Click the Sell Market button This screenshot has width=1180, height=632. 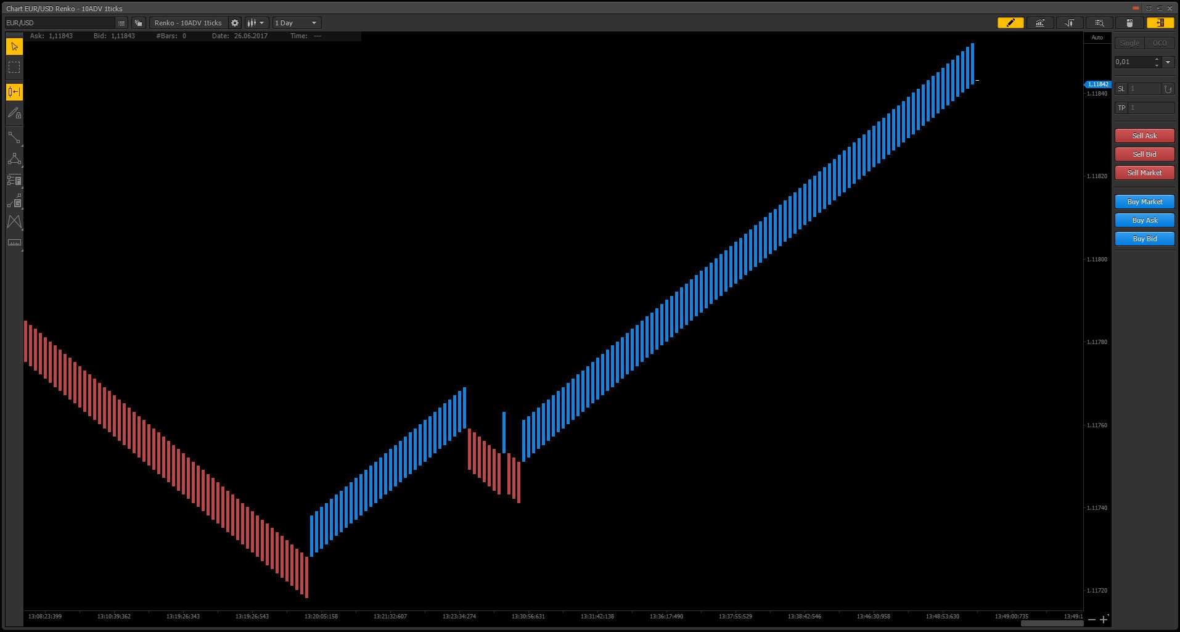coord(1144,173)
